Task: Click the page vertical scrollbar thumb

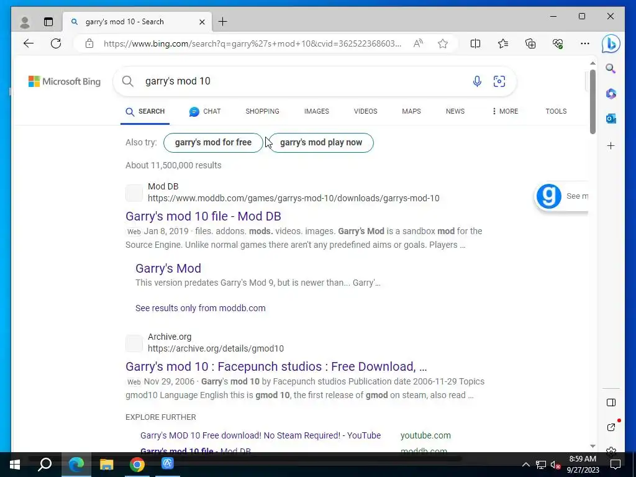Action: pyautogui.click(x=593, y=102)
